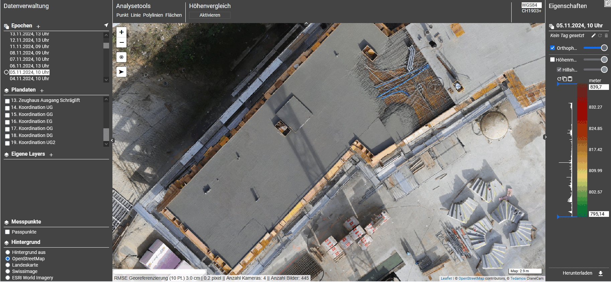Delete tag using trash icon

pos(606,35)
